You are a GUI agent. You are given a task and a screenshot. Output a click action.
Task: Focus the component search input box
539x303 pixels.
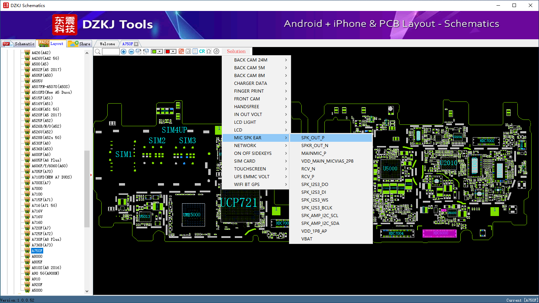[111, 52]
